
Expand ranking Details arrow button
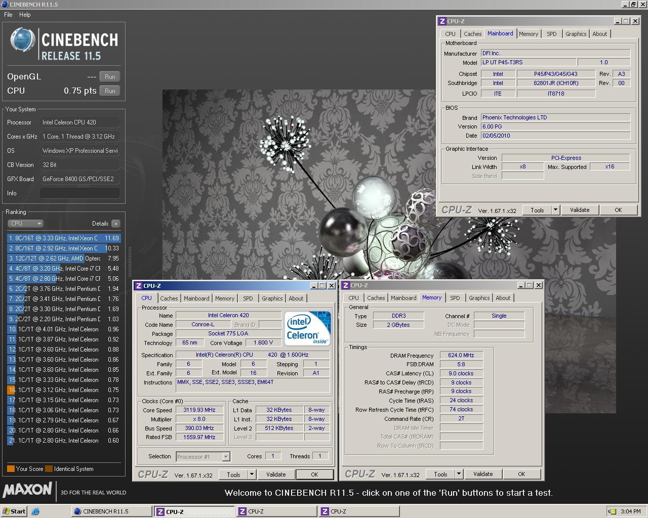[116, 224]
